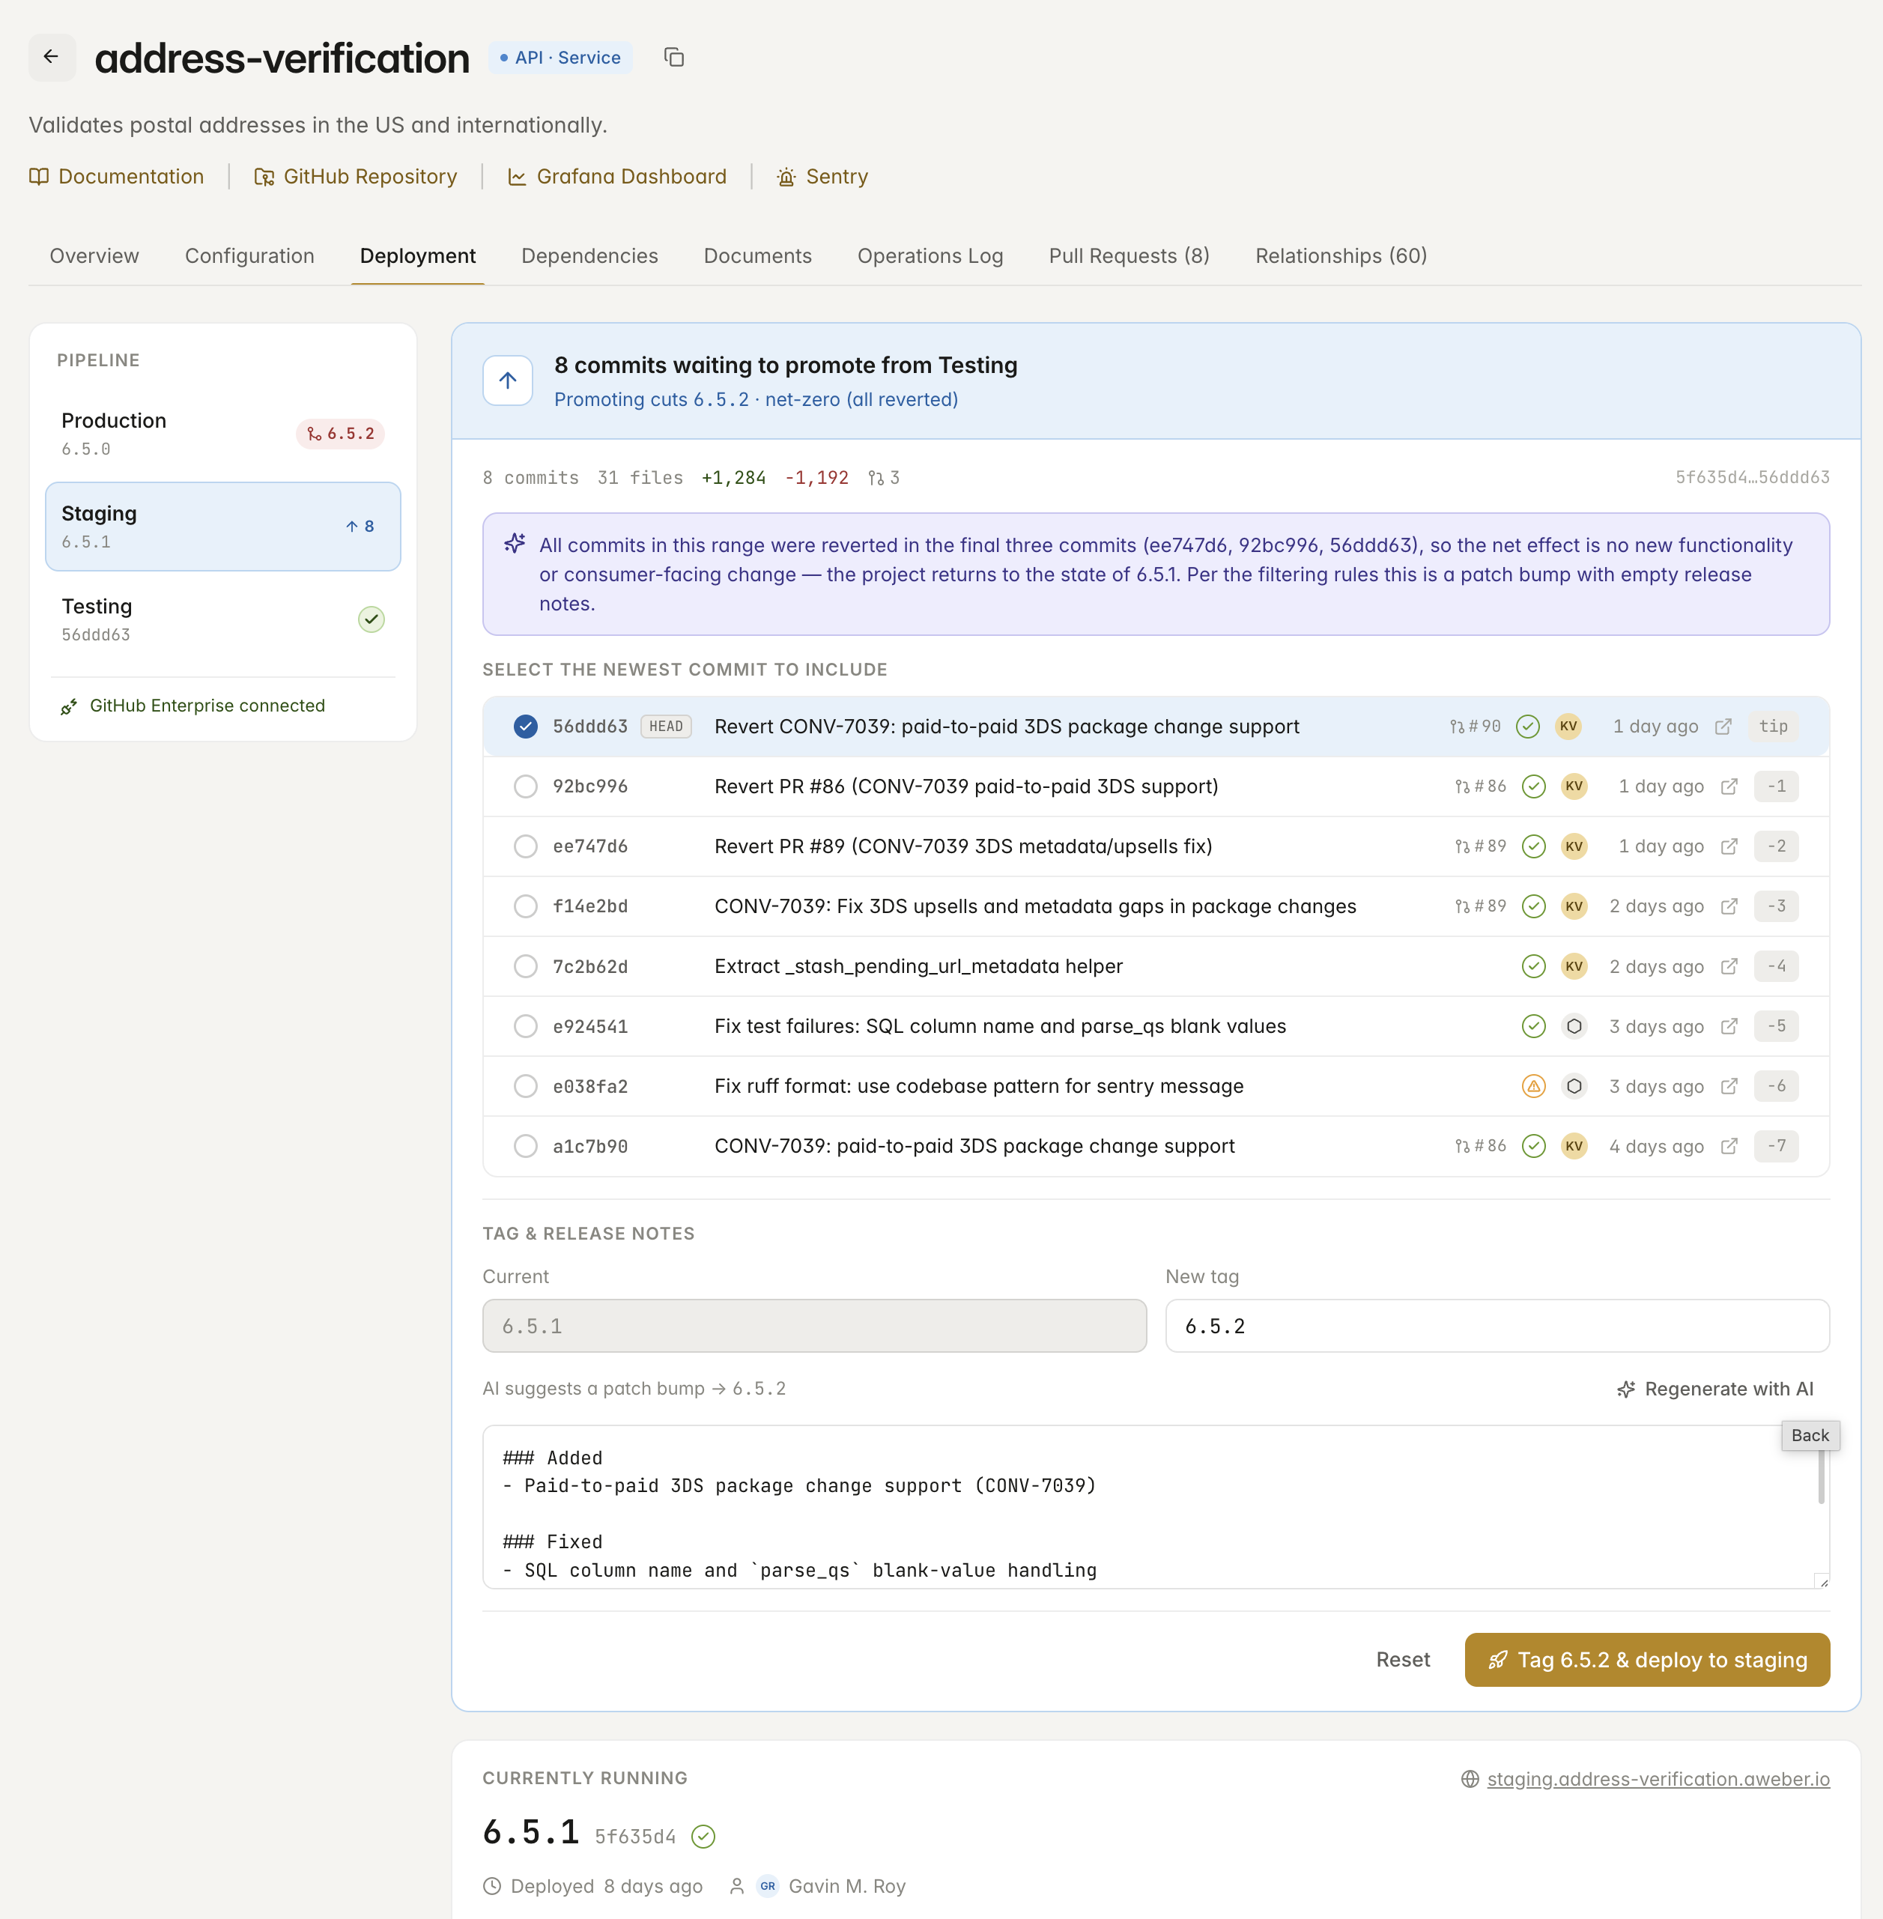Image resolution: width=1883 pixels, height=1919 pixels.
Task: Click the GitHub Enterprise connected status
Action: [x=192, y=706]
